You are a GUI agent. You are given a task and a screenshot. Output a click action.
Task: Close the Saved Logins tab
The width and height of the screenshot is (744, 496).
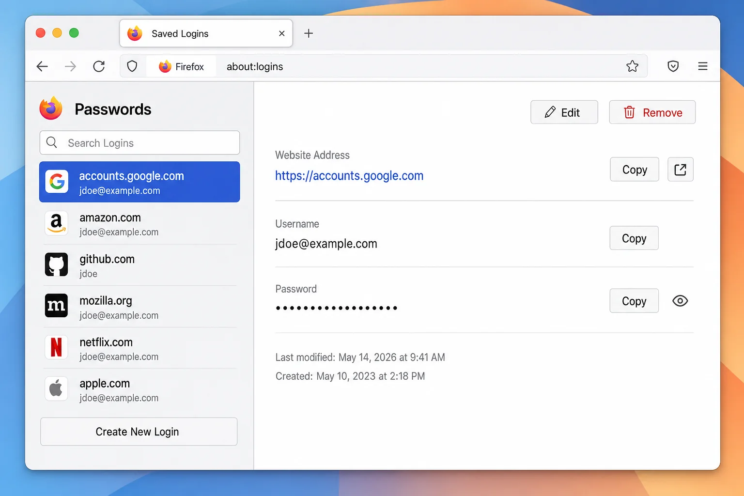tap(282, 33)
